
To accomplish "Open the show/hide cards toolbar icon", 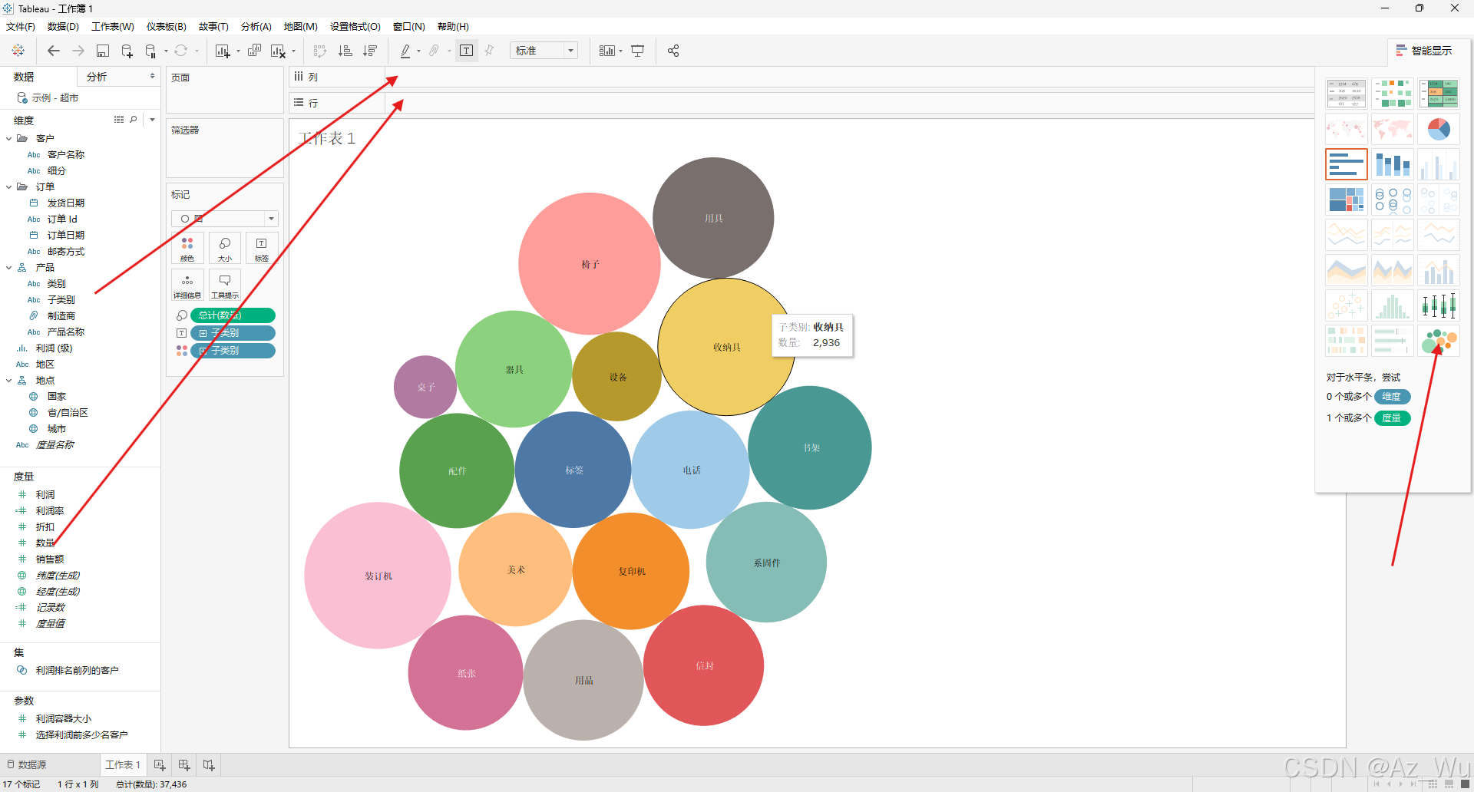I will [607, 51].
